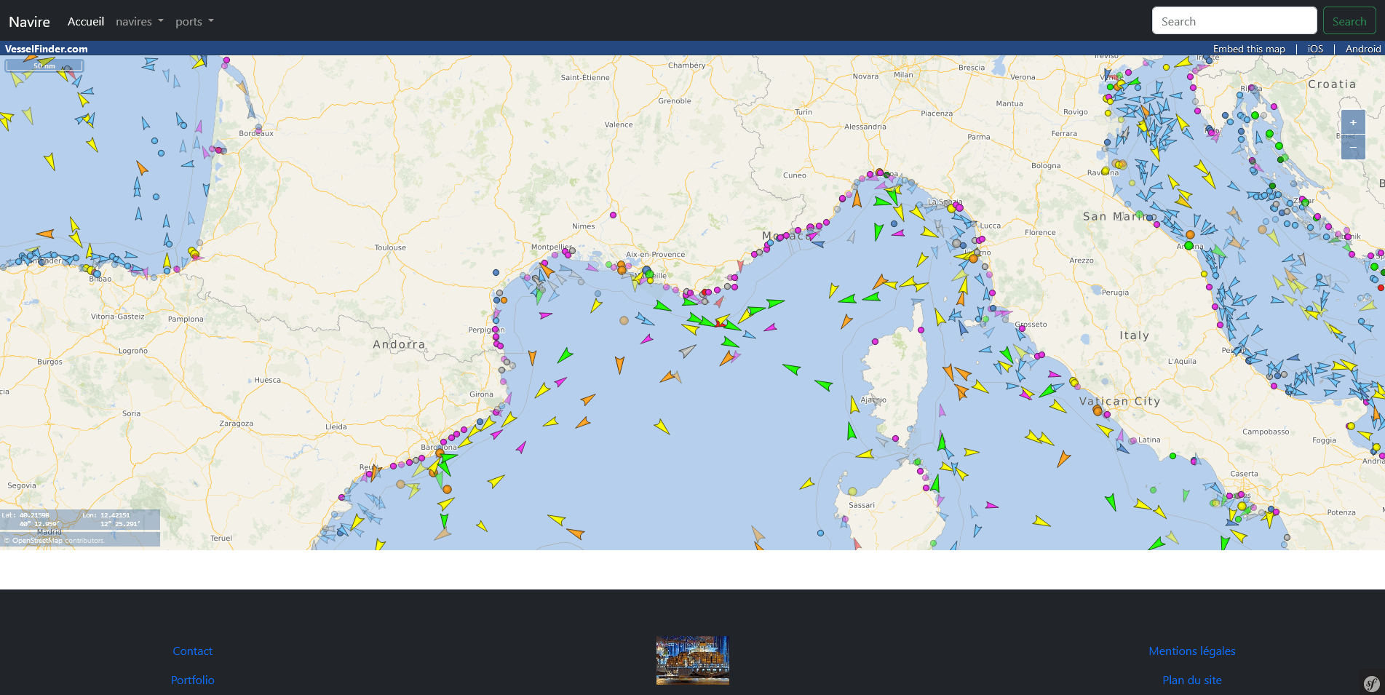Open the Android app link

pyautogui.click(x=1362, y=49)
